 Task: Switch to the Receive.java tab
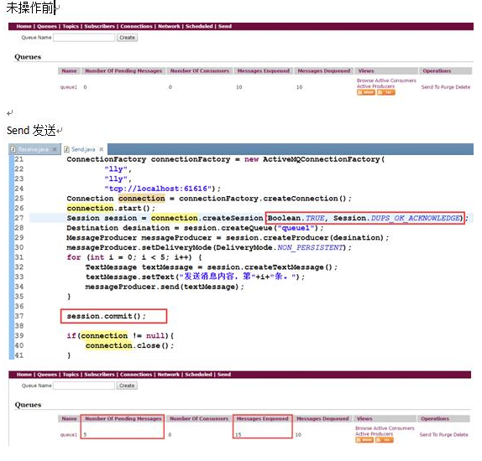pyautogui.click(x=34, y=149)
